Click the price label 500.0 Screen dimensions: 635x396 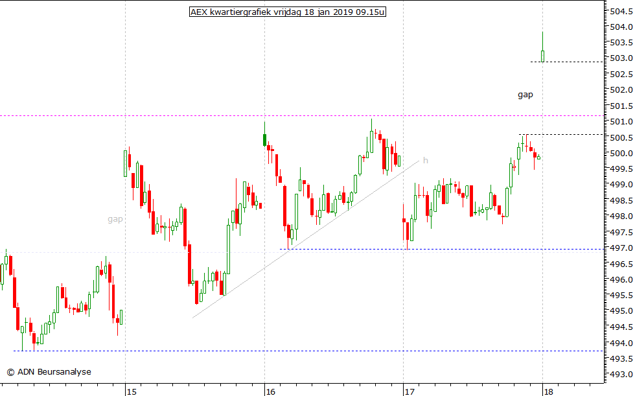tap(621, 153)
